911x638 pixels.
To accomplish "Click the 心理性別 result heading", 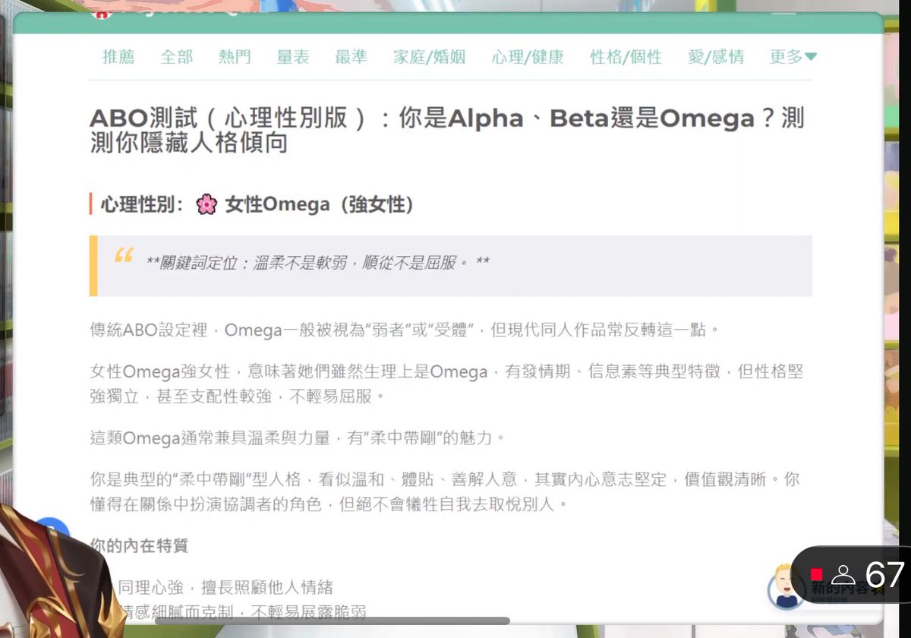I will coord(257,205).
